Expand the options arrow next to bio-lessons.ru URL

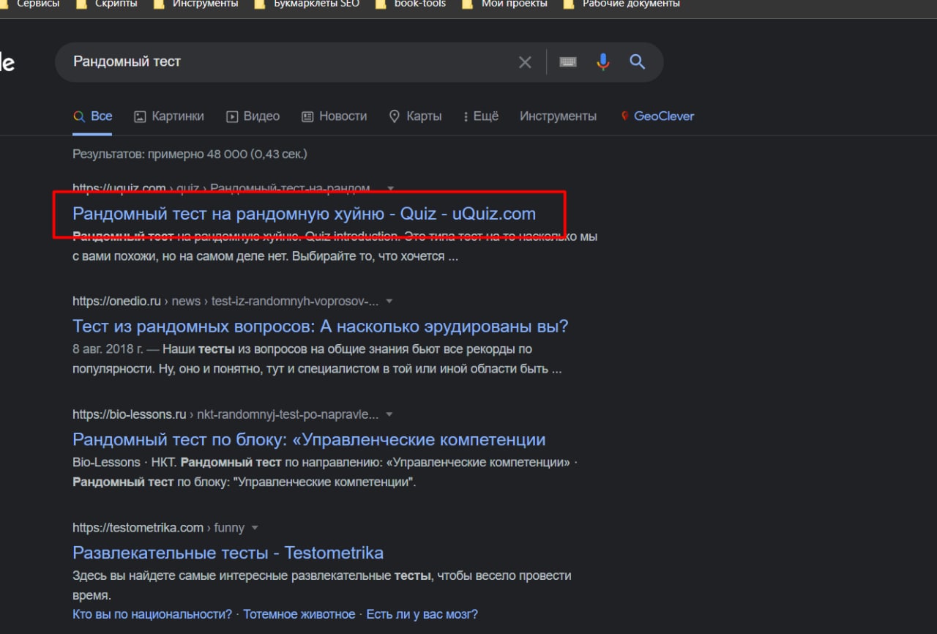[x=389, y=414]
